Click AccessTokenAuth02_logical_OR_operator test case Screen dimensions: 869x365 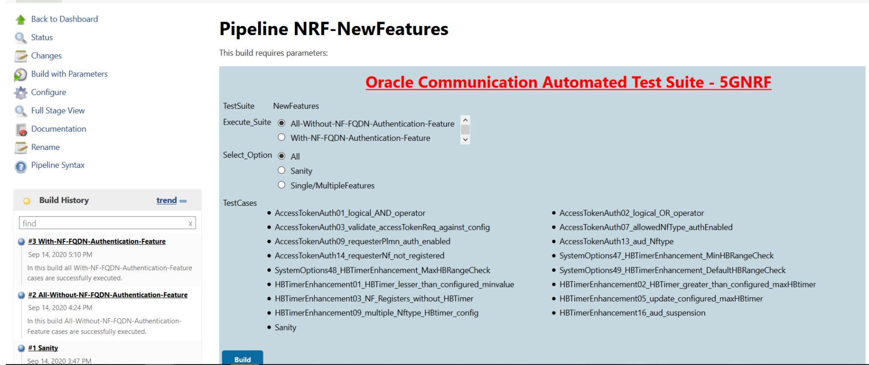[x=632, y=213]
